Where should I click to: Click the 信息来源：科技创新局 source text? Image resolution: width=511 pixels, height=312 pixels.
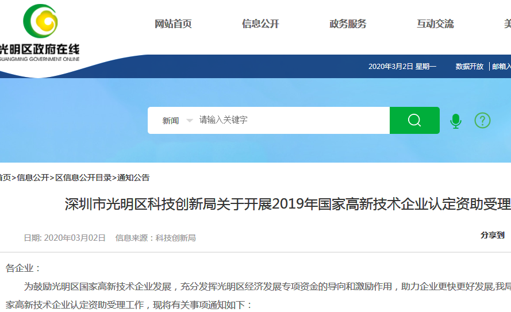click(155, 238)
